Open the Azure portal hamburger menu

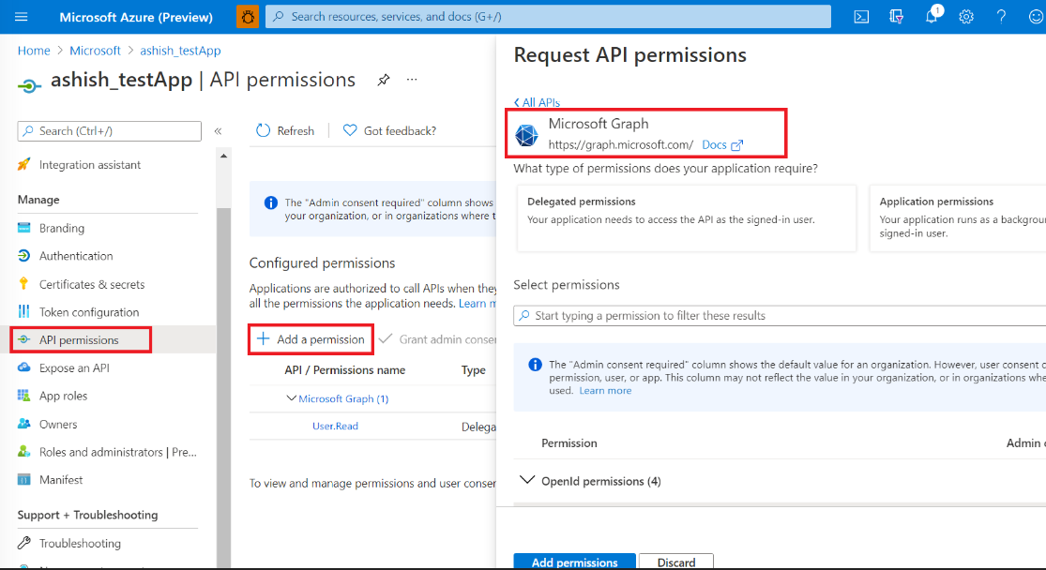[22, 17]
